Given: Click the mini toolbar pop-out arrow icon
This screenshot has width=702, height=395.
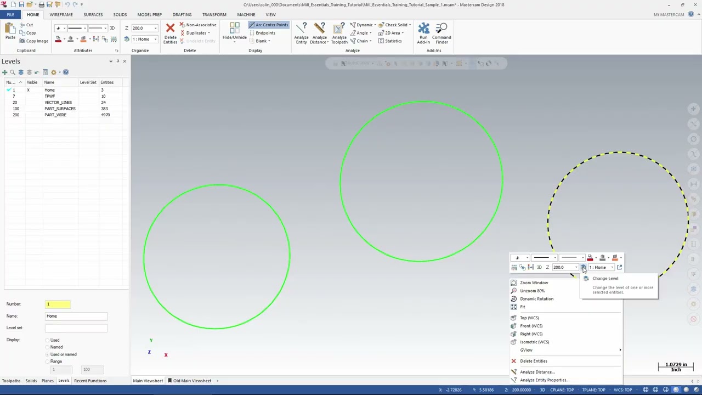Looking at the screenshot, I should 619,267.
